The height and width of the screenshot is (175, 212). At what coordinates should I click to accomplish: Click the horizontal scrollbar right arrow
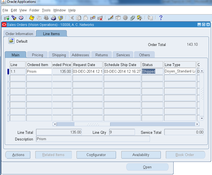point(197,124)
